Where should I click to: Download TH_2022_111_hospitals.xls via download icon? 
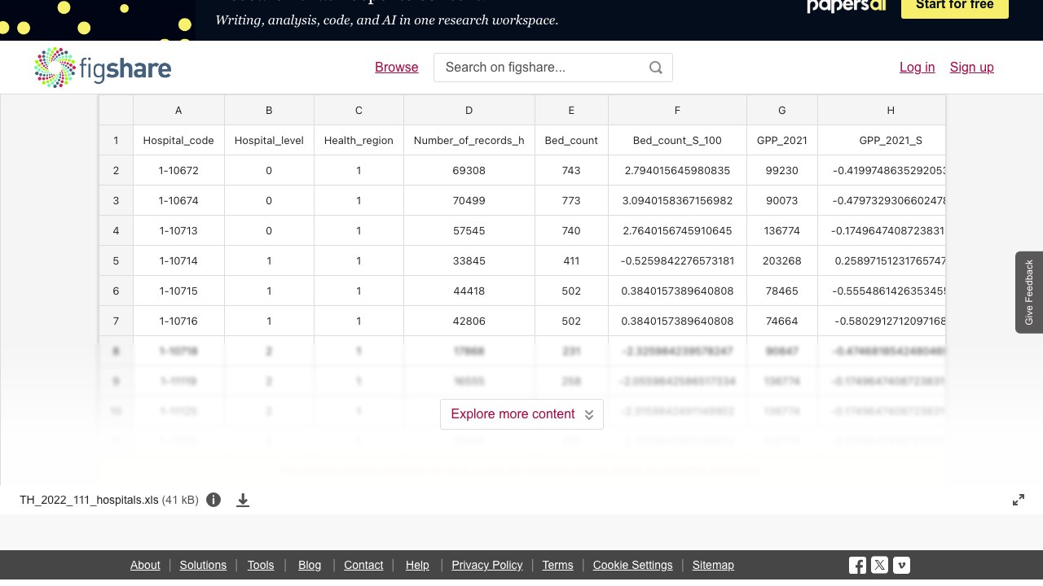(x=243, y=500)
